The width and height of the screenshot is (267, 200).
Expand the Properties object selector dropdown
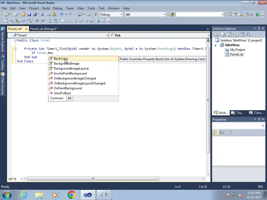point(263,126)
